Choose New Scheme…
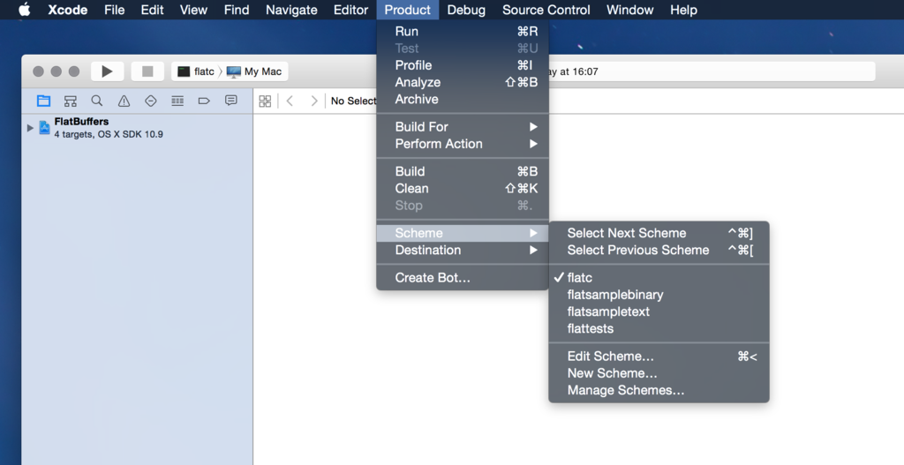 tap(659, 373)
